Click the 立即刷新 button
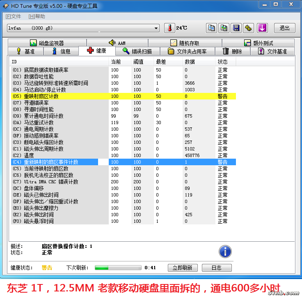This screenshot has height=298, width=302. tap(183, 268)
